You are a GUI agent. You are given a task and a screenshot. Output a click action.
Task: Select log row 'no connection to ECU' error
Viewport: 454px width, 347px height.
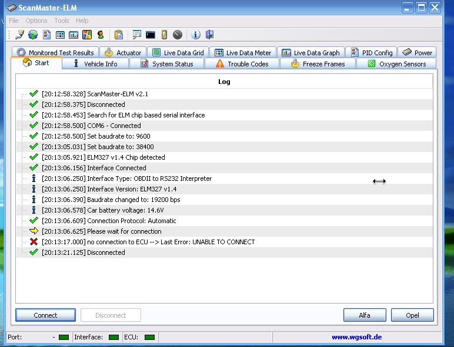[225, 242]
